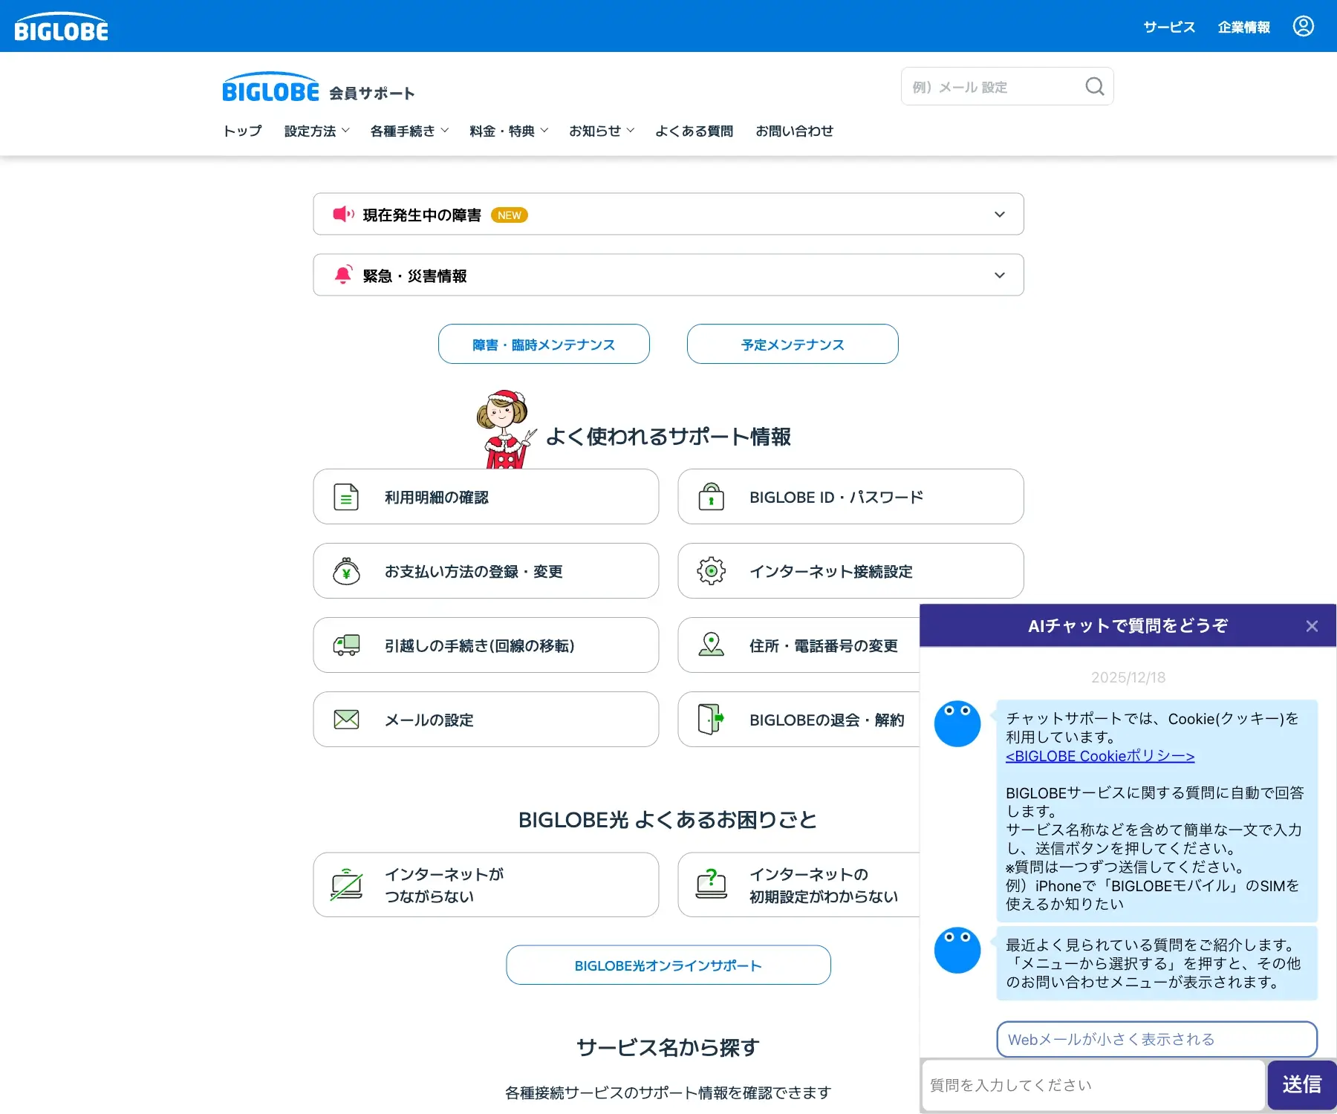Click the padlock icon for BIGLOBE ID・パスワード
Viewport: 1337px width, 1114px height.
pos(712,496)
